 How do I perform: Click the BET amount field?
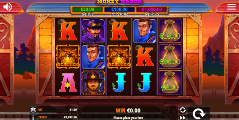tap(57, 110)
